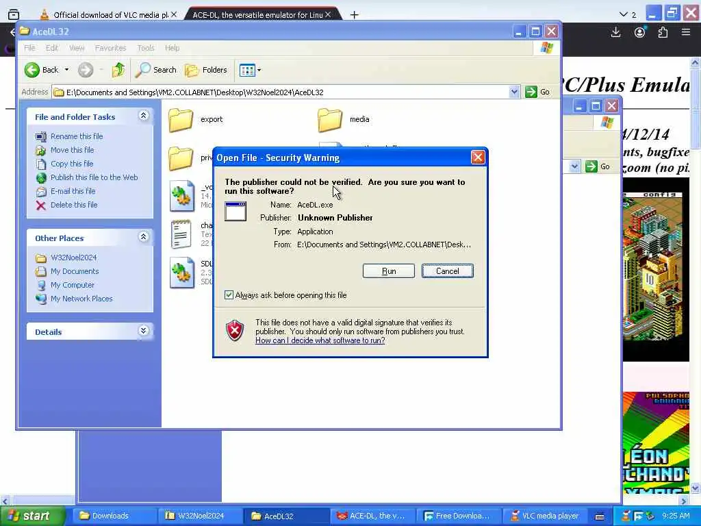Click Copy this file
The image size is (701, 526).
71,164
